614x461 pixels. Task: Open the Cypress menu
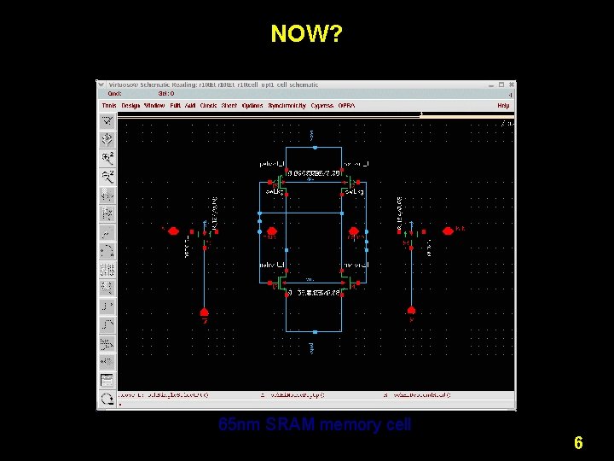pos(321,106)
